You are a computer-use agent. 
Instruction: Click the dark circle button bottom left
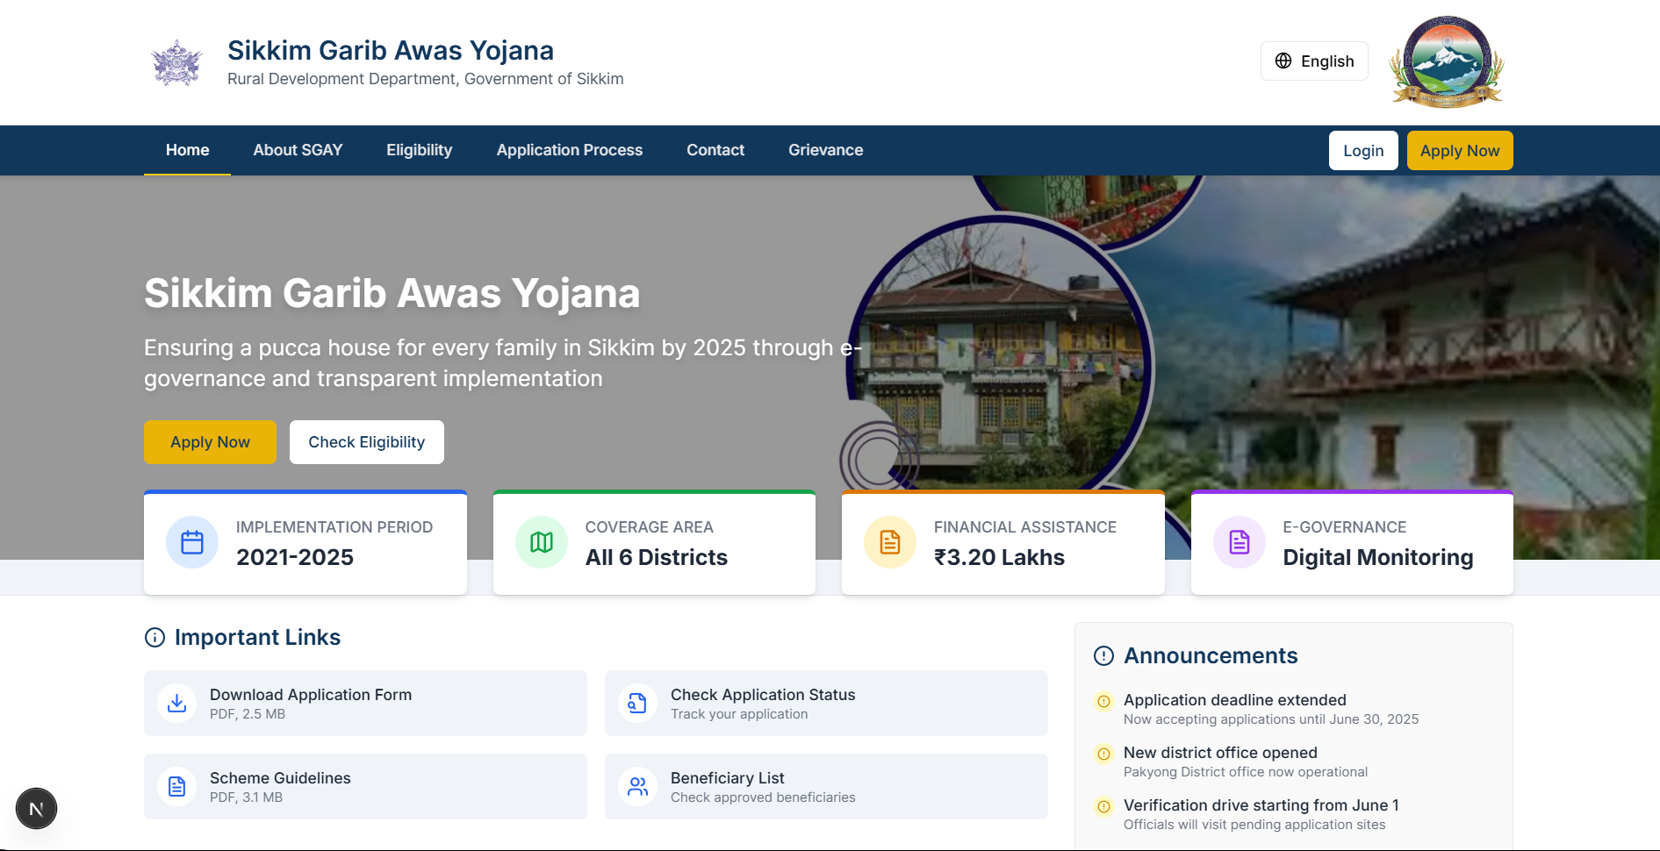36,808
